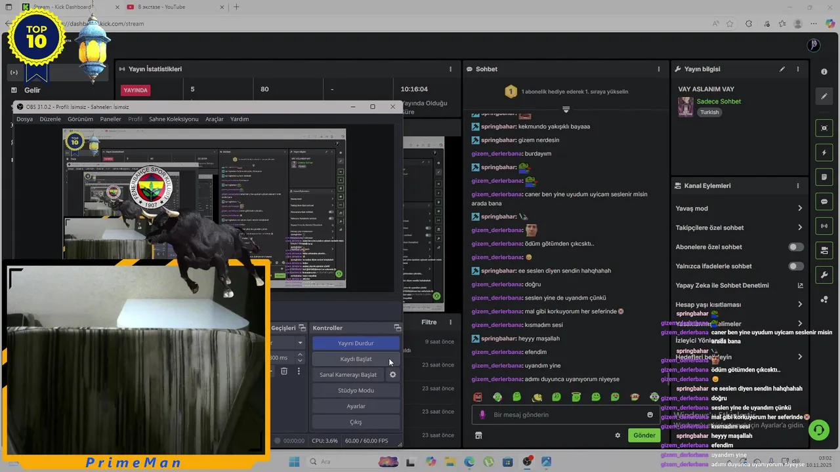
Task: Click Sanal Kamerayı Başlat button
Action: click(348, 374)
